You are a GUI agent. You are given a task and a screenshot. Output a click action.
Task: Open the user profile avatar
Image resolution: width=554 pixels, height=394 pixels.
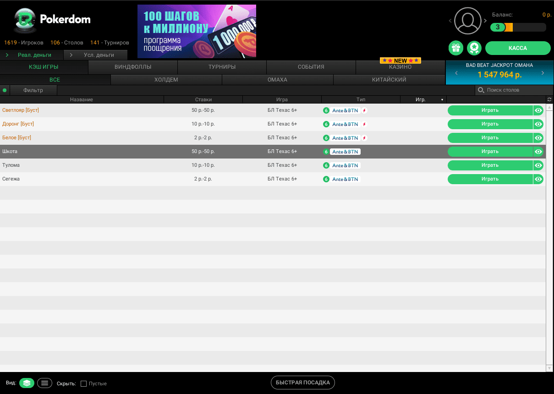coord(468,21)
